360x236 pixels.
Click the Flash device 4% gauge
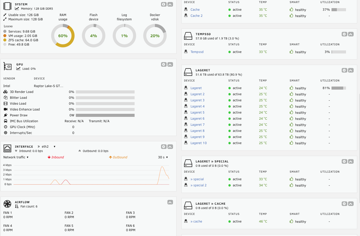pos(94,36)
